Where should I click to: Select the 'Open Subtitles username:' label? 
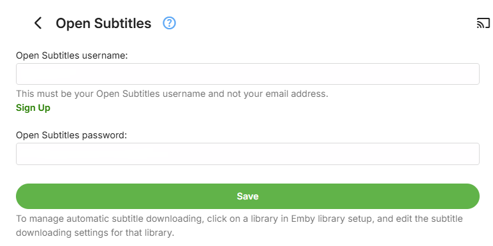(72, 55)
